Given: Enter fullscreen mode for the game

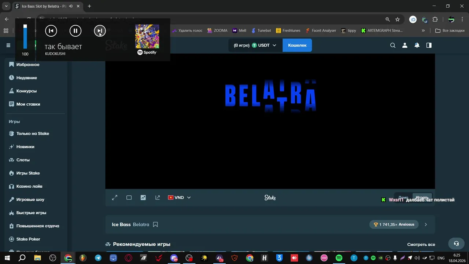Looking at the screenshot, I should click(x=115, y=198).
